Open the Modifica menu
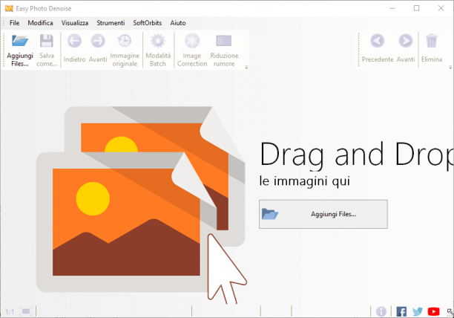This screenshot has width=454, height=318. pos(40,23)
